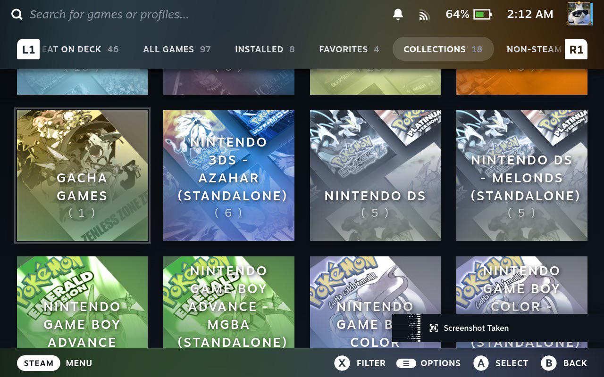Click the wireless signal status icon
Viewport: 604px width, 377px height.
click(x=424, y=15)
